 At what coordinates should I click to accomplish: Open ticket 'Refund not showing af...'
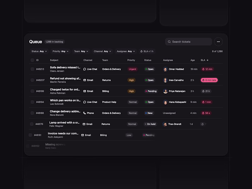(65, 78)
